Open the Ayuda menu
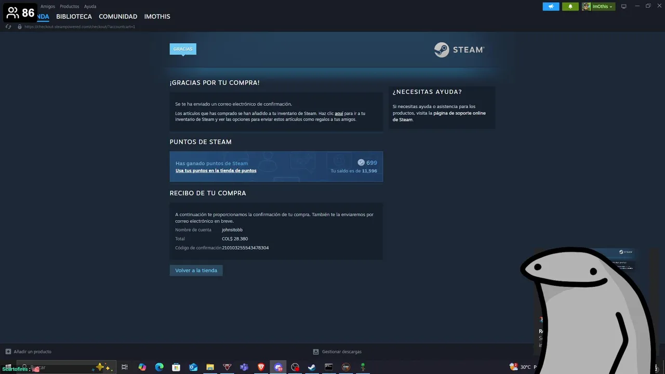The image size is (665, 374). pyautogui.click(x=90, y=6)
